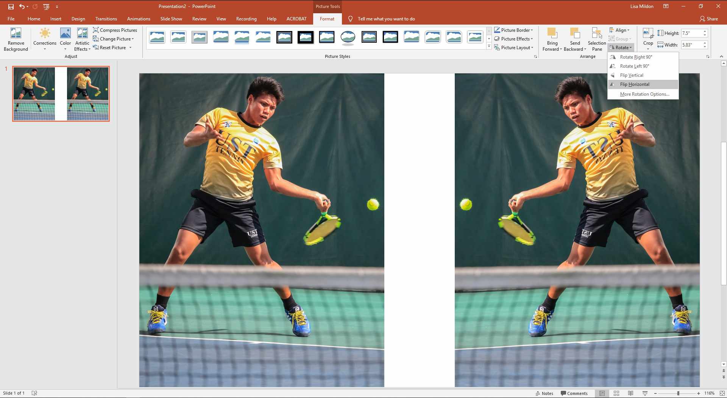Start Slide Show from status bar

(x=645, y=393)
